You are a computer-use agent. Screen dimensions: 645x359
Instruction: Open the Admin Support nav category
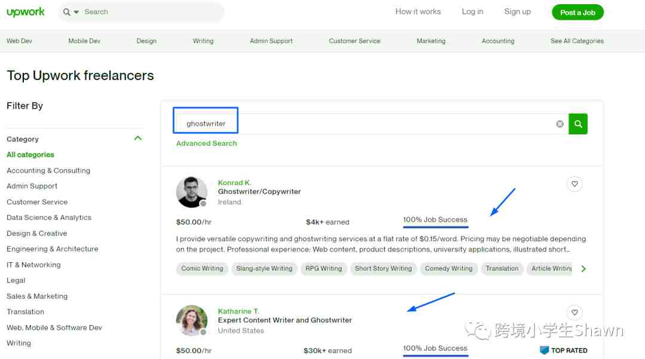coord(271,41)
